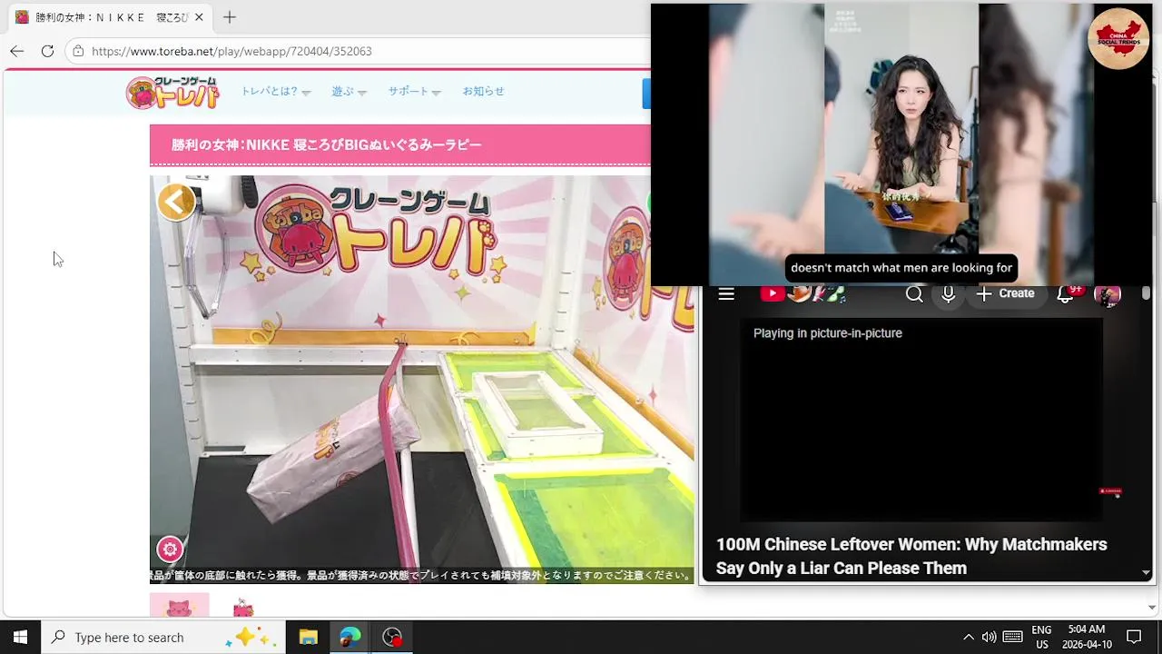Click the China Social Trends channel logo
This screenshot has height=654, width=1162.
(x=1118, y=38)
